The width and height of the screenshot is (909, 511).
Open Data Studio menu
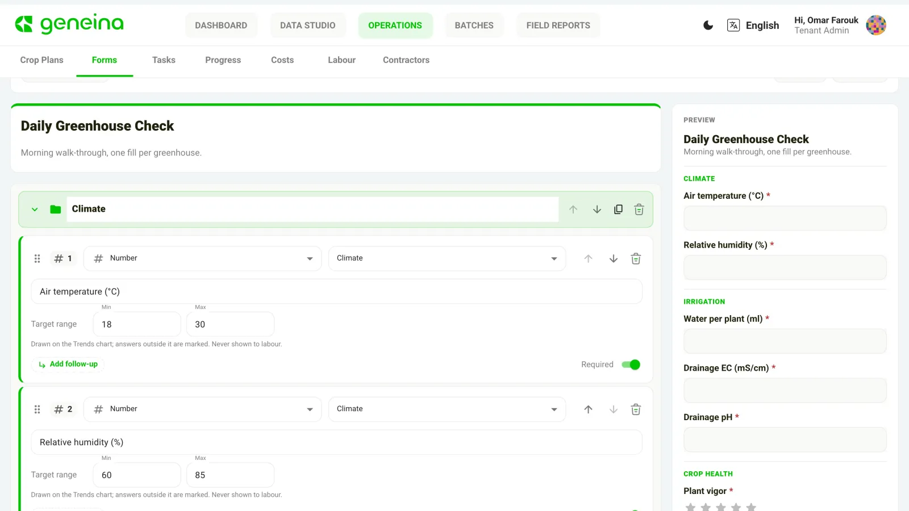click(308, 25)
